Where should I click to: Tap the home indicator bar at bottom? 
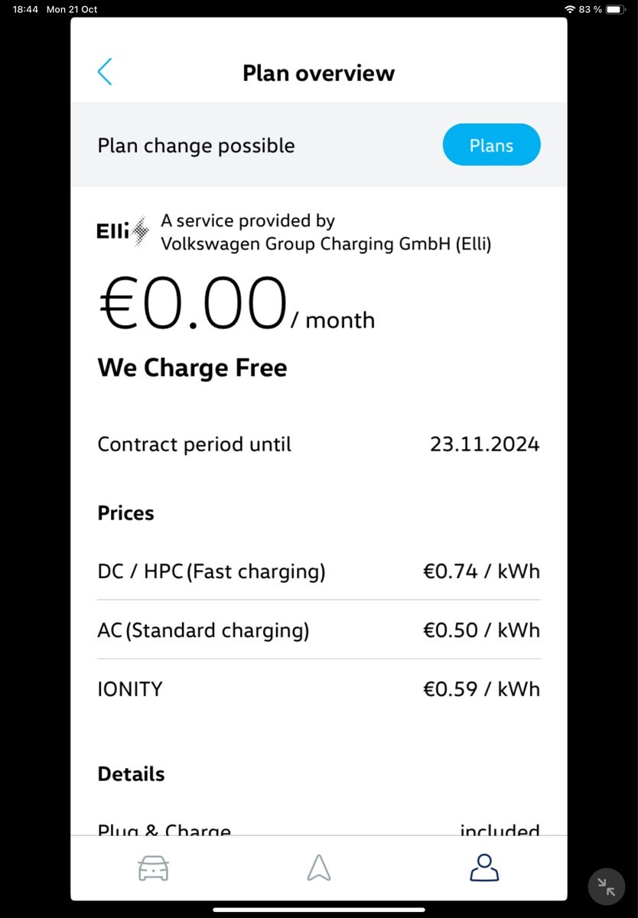318,910
